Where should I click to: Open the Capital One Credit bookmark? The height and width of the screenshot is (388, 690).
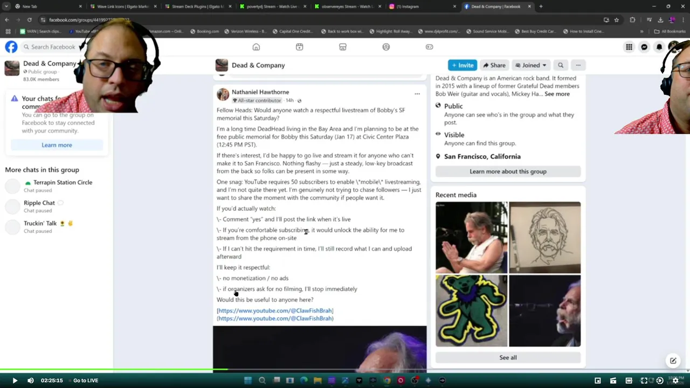[x=293, y=31]
